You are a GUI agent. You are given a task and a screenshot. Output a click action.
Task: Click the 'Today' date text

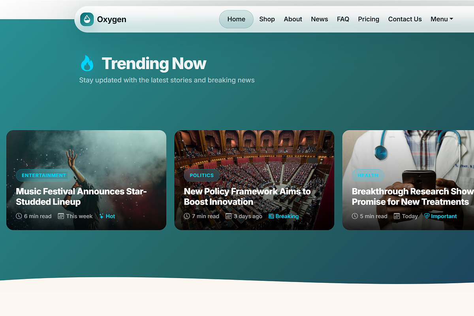point(410,216)
